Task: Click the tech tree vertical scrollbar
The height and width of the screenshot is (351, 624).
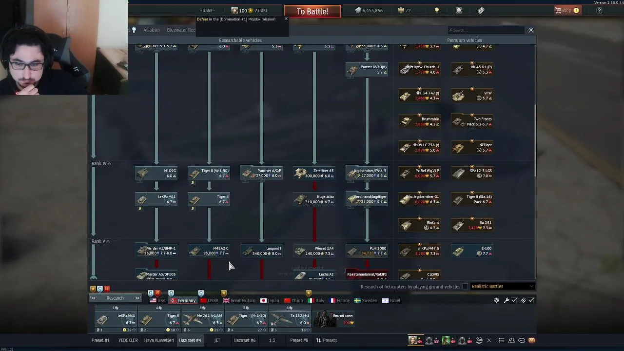Action: point(535,140)
